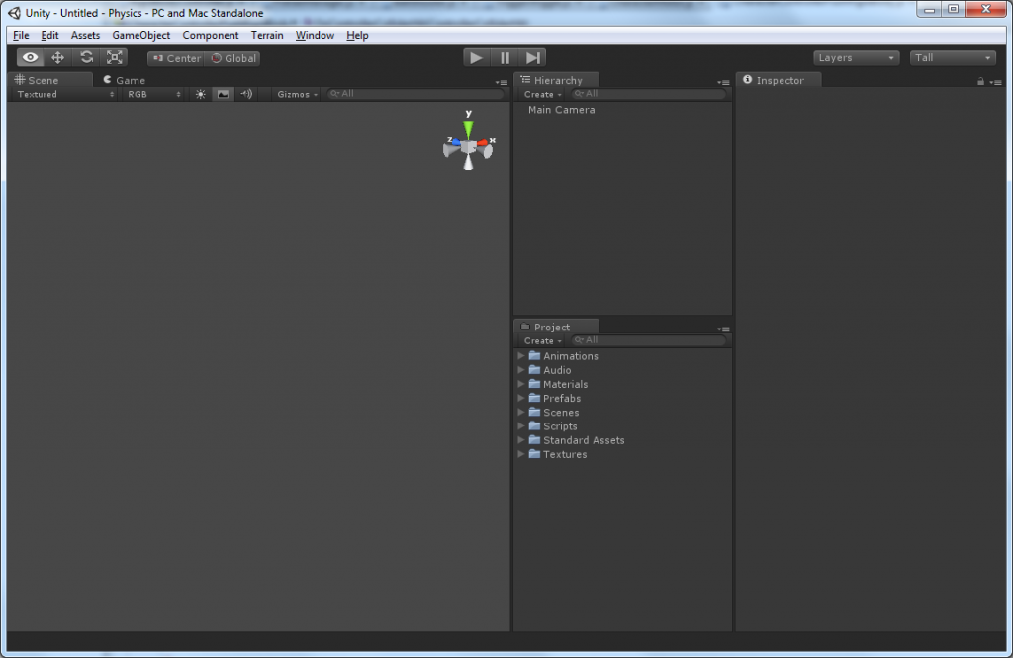This screenshot has width=1013, height=658.
Task: Open the File menu
Action: [x=21, y=35]
